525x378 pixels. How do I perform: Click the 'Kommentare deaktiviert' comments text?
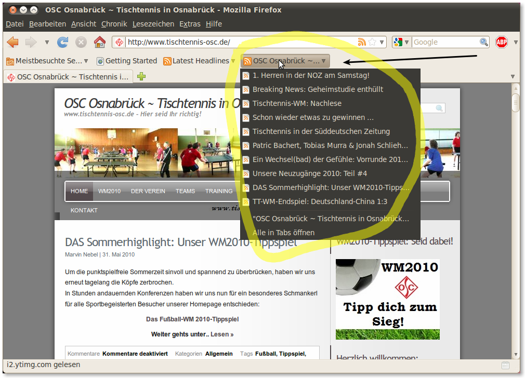click(x=135, y=354)
